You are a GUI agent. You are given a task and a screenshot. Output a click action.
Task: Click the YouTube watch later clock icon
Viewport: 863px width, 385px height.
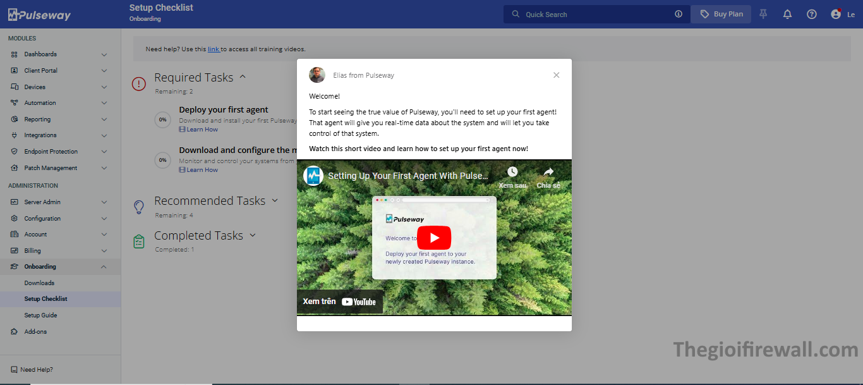click(x=512, y=172)
